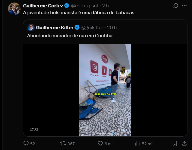192x150 pixels.
Task: Play the quoted Curitiba street video
Action: tap(105, 90)
